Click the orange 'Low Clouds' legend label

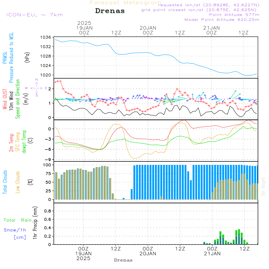point(18,182)
